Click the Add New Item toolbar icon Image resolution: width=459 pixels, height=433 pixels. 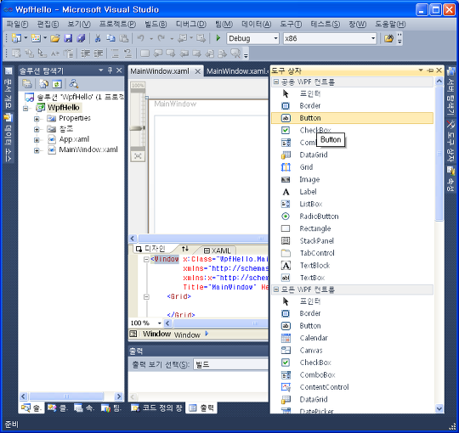pos(36,38)
